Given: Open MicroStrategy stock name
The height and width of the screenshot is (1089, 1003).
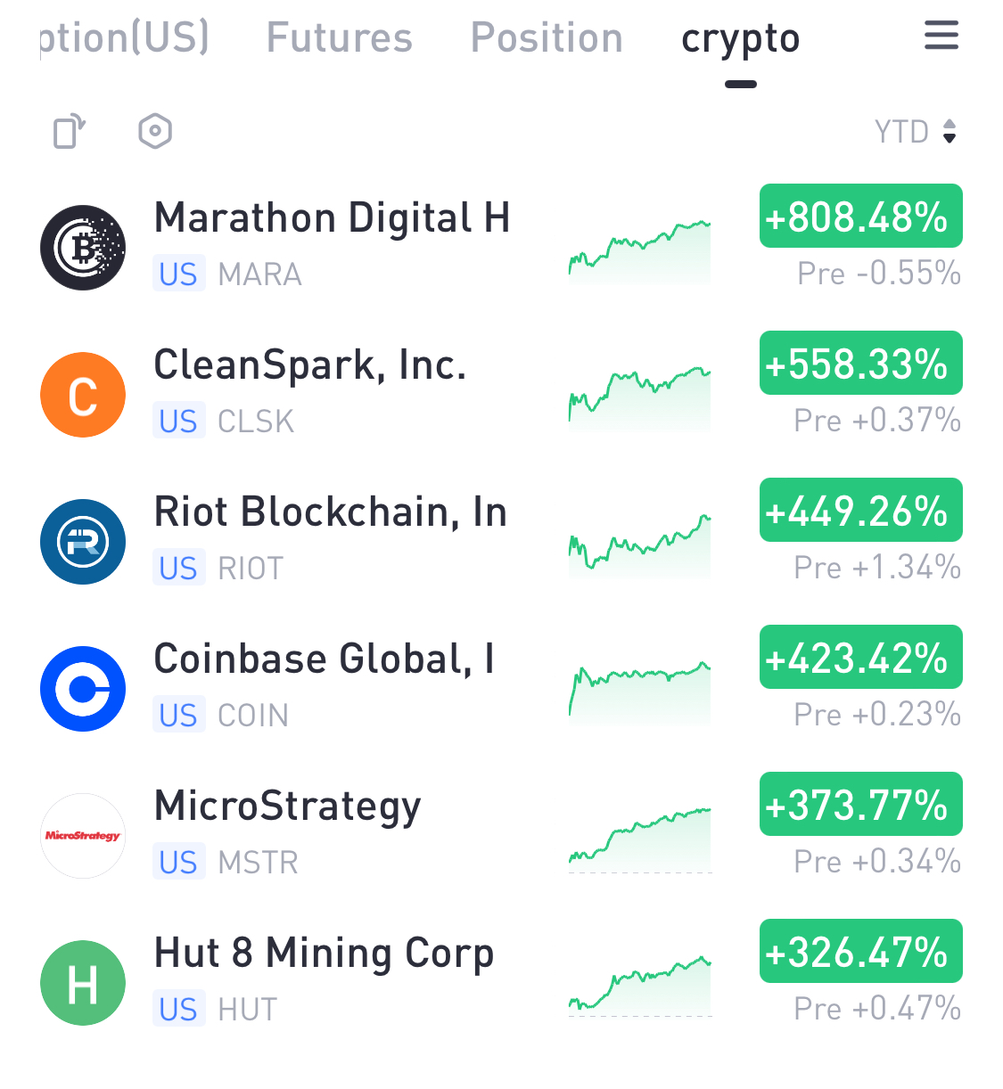Looking at the screenshot, I should [x=287, y=807].
